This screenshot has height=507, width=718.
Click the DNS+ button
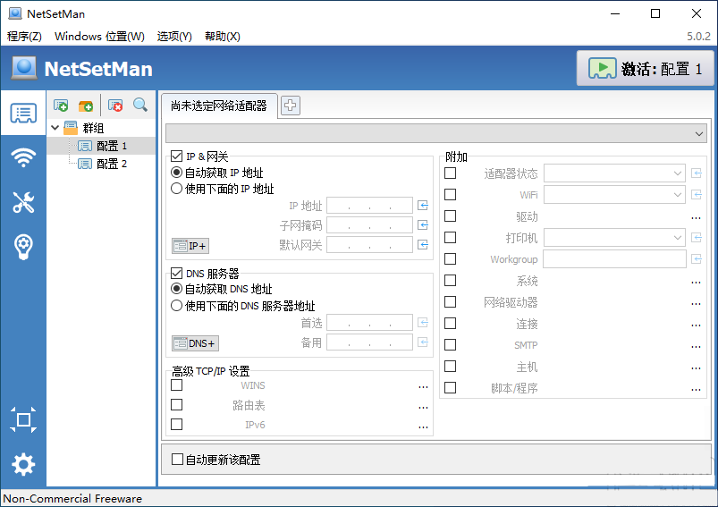195,343
